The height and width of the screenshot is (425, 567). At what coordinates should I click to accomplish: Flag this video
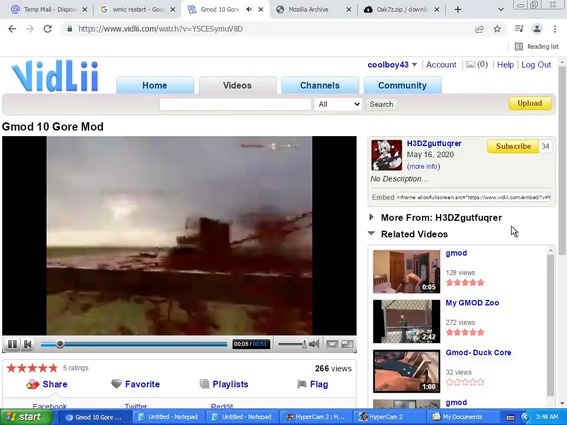319,384
